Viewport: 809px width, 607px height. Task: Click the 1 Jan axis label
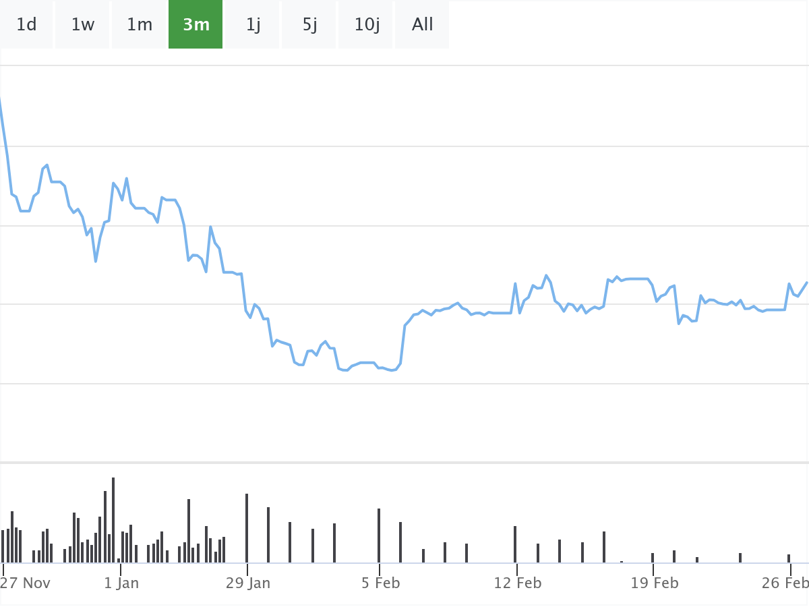(x=121, y=583)
